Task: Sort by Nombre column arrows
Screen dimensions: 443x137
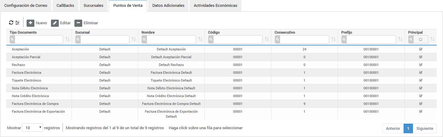Action: (200, 39)
